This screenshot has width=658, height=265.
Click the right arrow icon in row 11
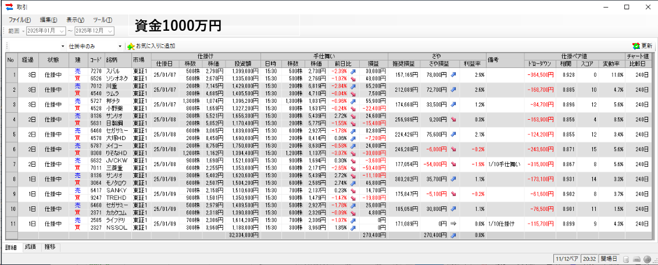click(x=453, y=223)
